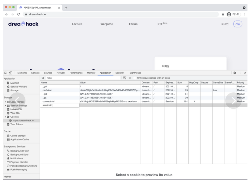Open DevTools more options menu
Screen dimensions: 252x185
[x=240, y=73]
